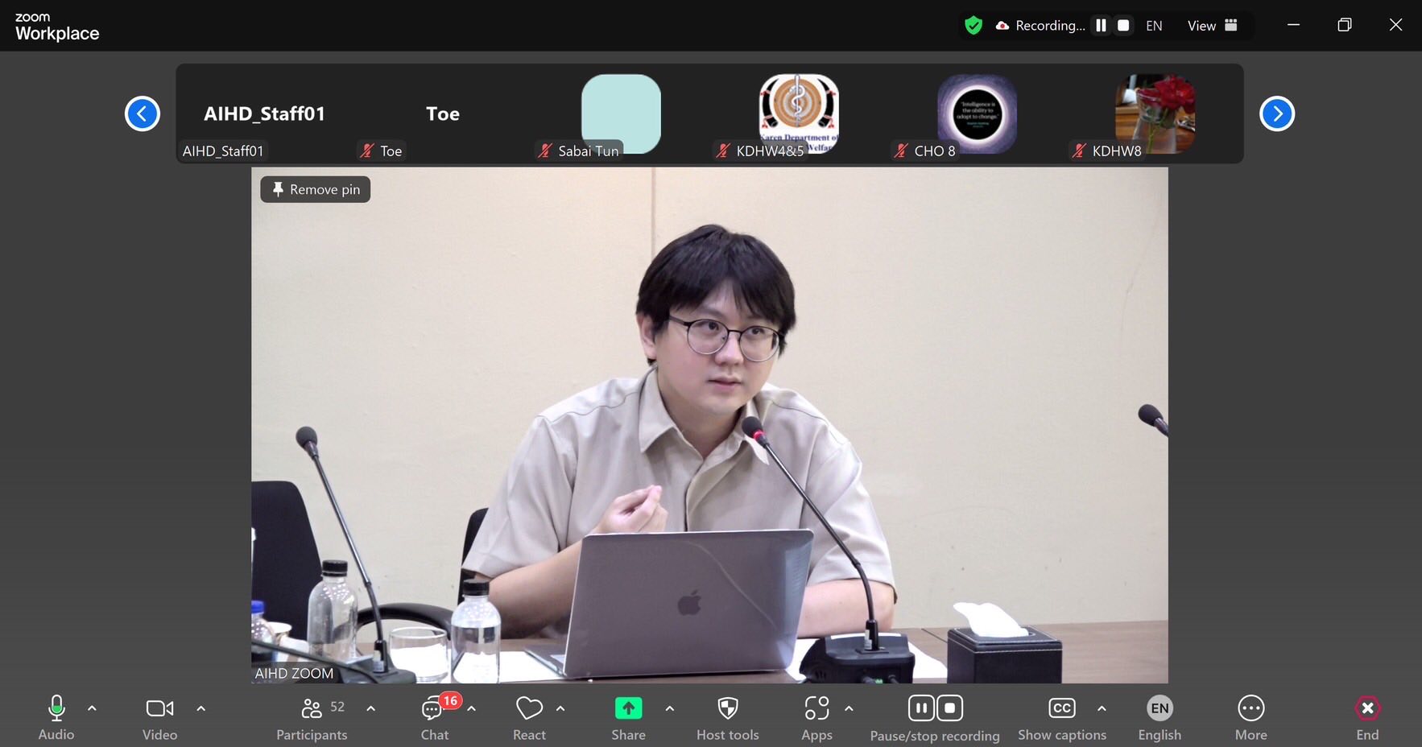Open the View layout menu
Image resolution: width=1422 pixels, height=747 pixels.
(1212, 26)
